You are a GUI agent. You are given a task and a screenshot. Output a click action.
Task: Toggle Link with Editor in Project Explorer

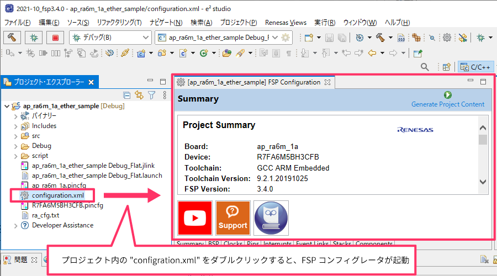139,95
